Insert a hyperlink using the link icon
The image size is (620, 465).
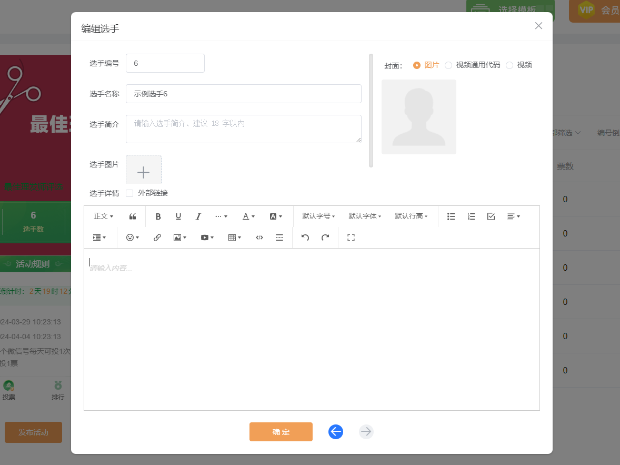(x=157, y=238)
